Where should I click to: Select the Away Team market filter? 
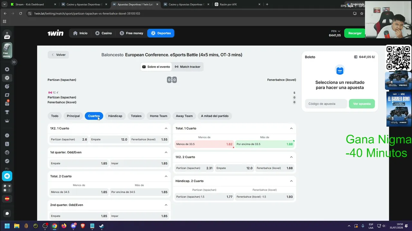184,116
